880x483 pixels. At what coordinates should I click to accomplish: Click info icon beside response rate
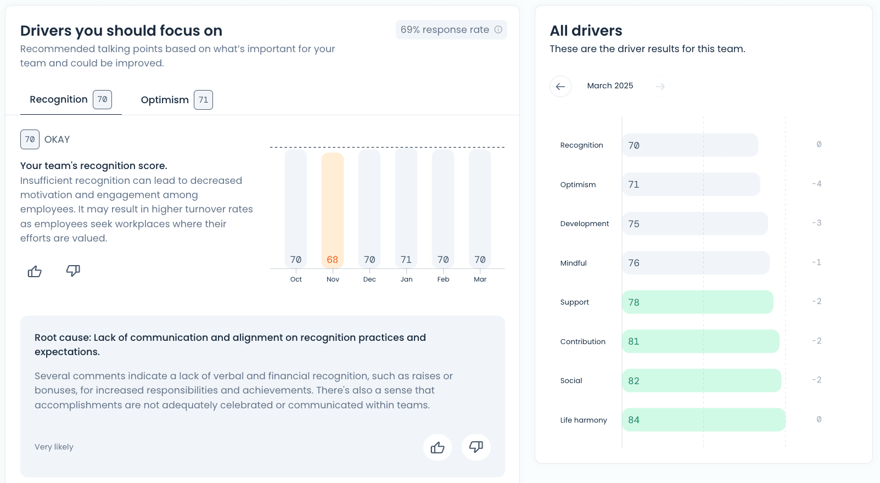coord(498,30)
